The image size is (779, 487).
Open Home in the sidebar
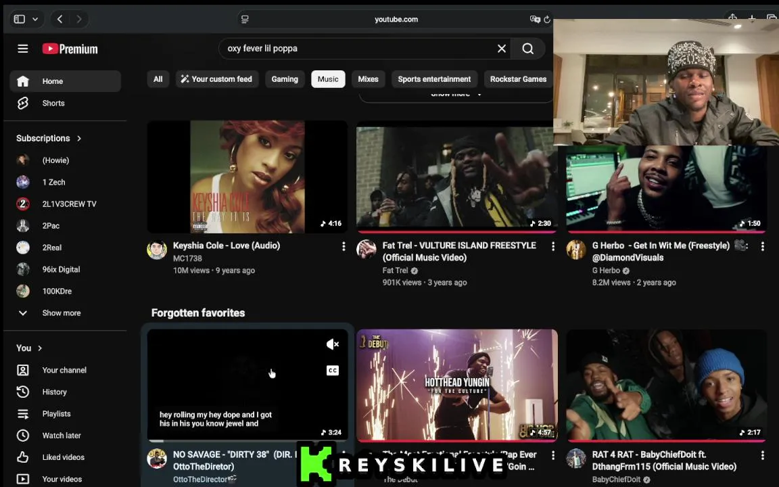coord(65,81)
